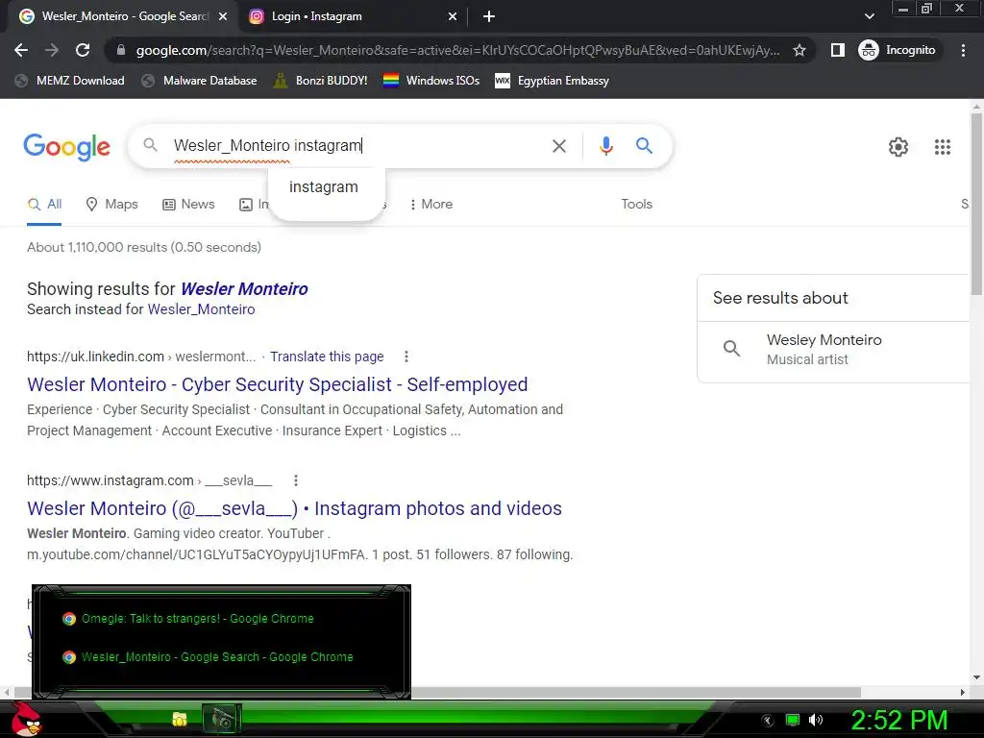Screen dimensions: 984x738
Task: Open Wesler Monteiro Cyber Security Specialist result
Action: pos(278,384)
